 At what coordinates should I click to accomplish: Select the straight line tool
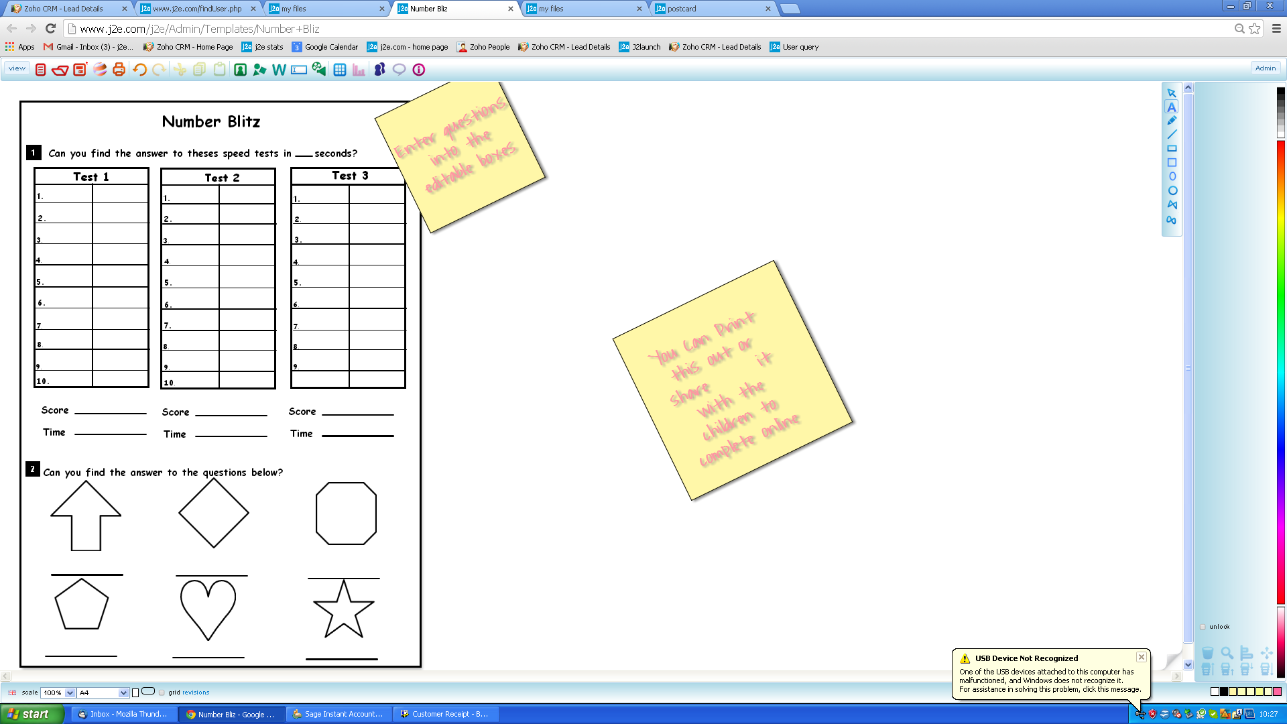click(1172, 135)
